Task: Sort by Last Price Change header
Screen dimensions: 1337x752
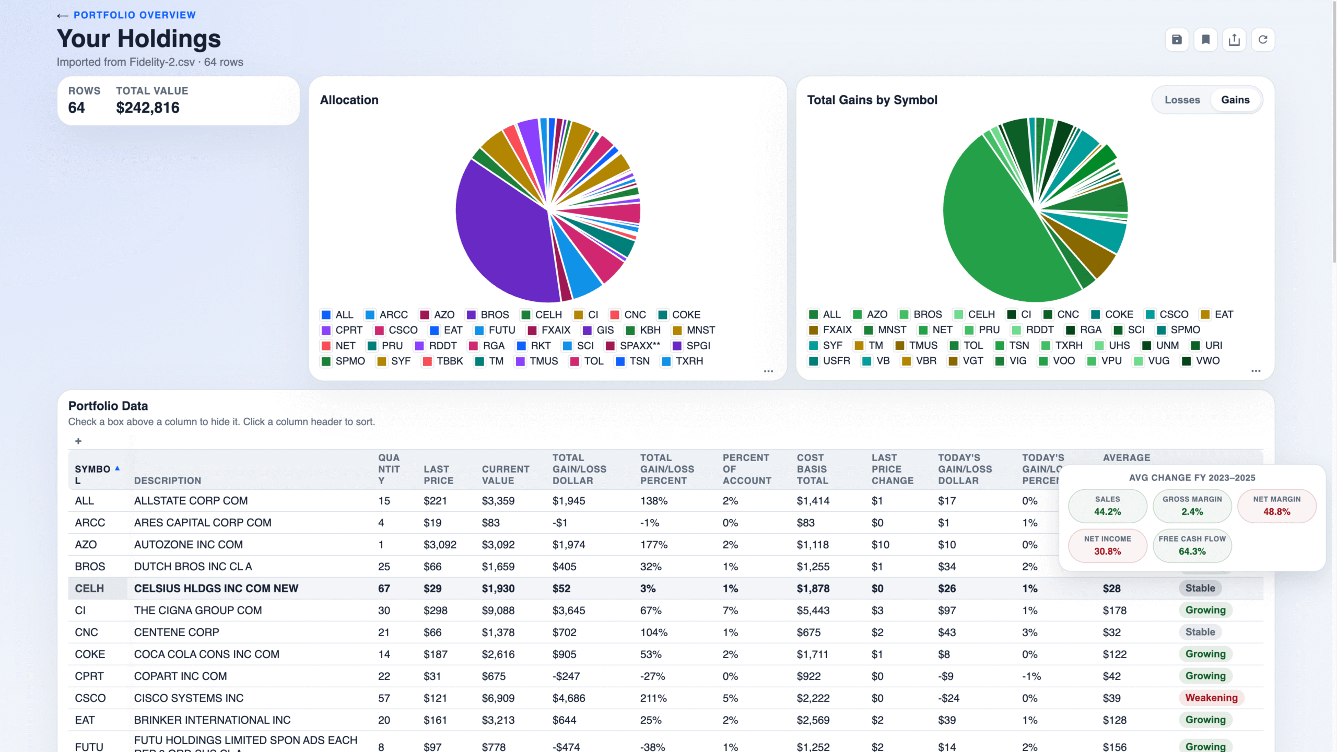Action: [893, 469]
